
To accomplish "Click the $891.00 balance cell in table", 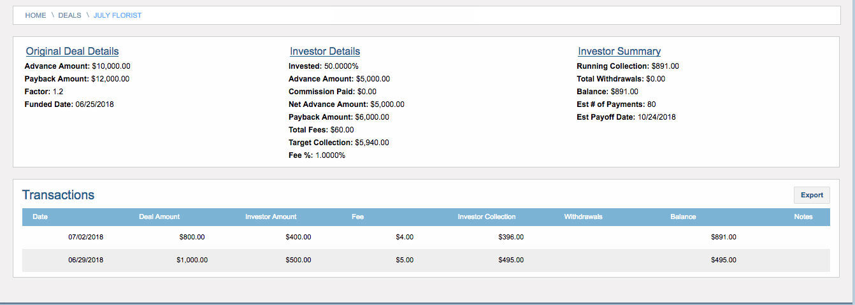I will point(723,237).
